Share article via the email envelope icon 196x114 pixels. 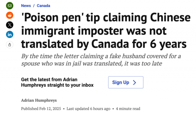pos(9,6)
